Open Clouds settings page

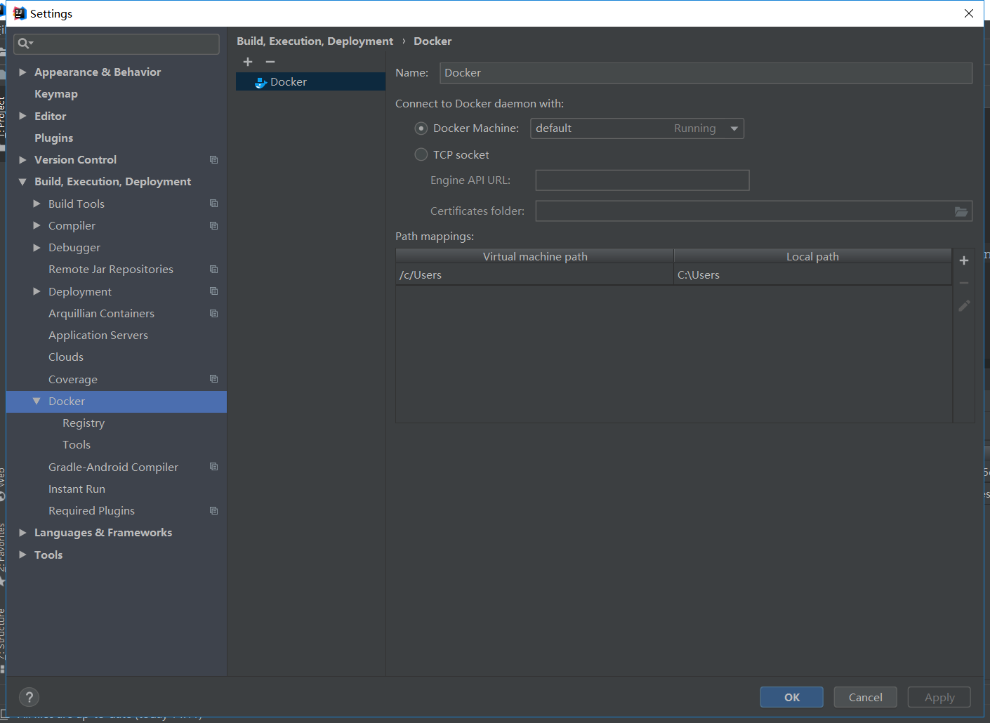point(66,357)
